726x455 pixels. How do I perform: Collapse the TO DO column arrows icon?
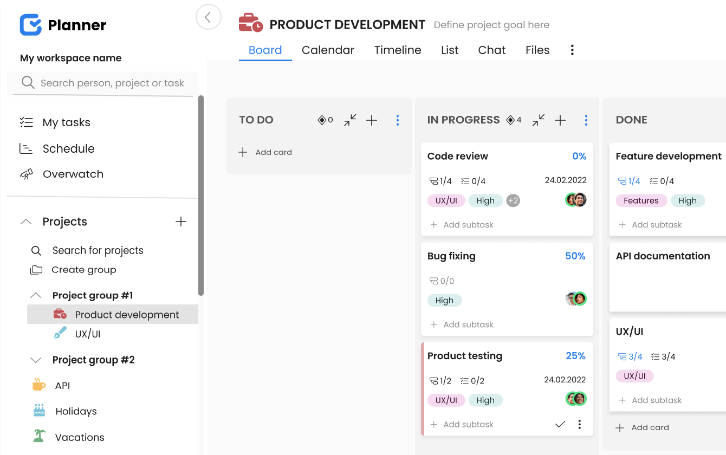tap(350, 120)
